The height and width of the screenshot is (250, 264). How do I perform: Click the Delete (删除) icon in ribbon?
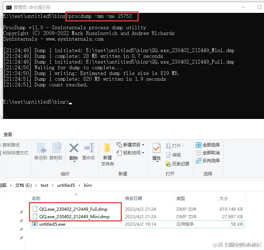coord(74,148)
